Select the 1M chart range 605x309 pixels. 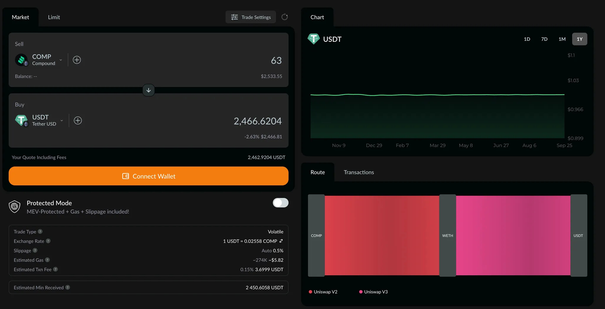pyautogui.click(x=562, y=39)
